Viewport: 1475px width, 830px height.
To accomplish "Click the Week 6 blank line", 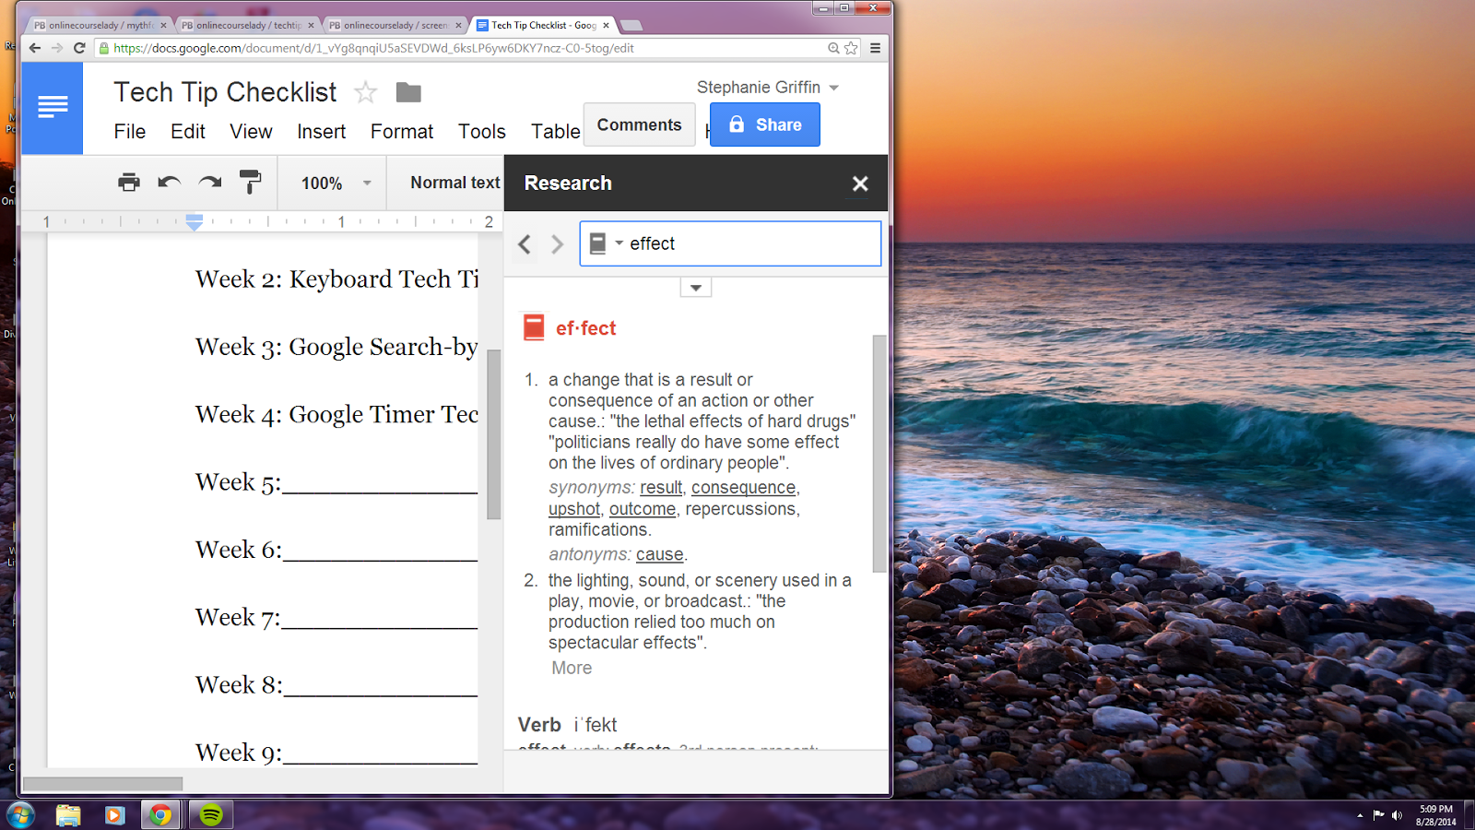I will [x=336, y=550].
